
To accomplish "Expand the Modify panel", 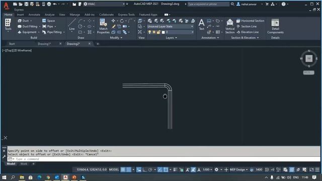I will [116, 38].
